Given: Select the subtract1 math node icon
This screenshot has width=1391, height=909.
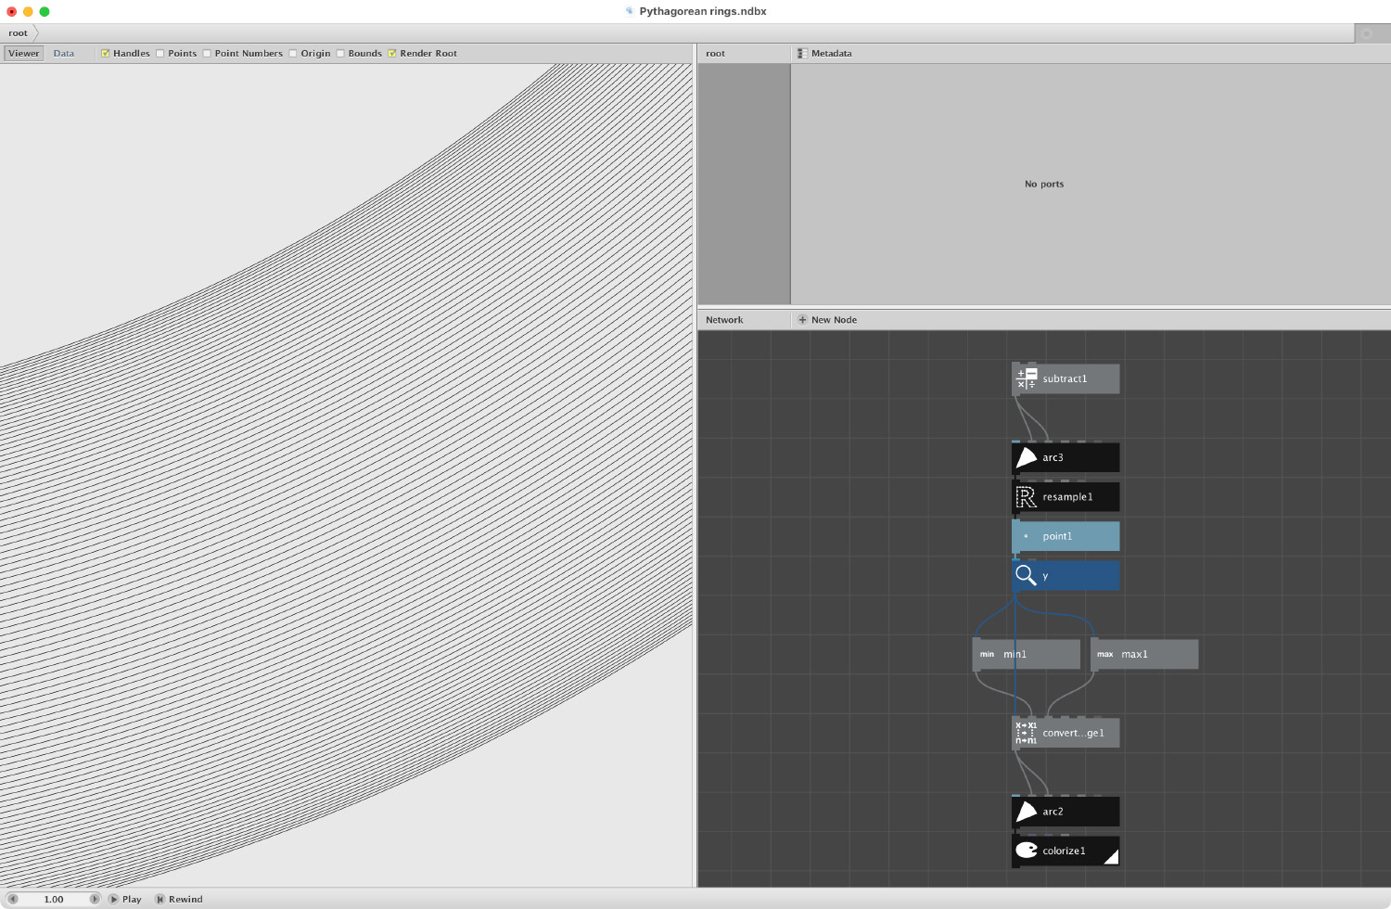Looking at the screenshot, I should pos(1026,378).
